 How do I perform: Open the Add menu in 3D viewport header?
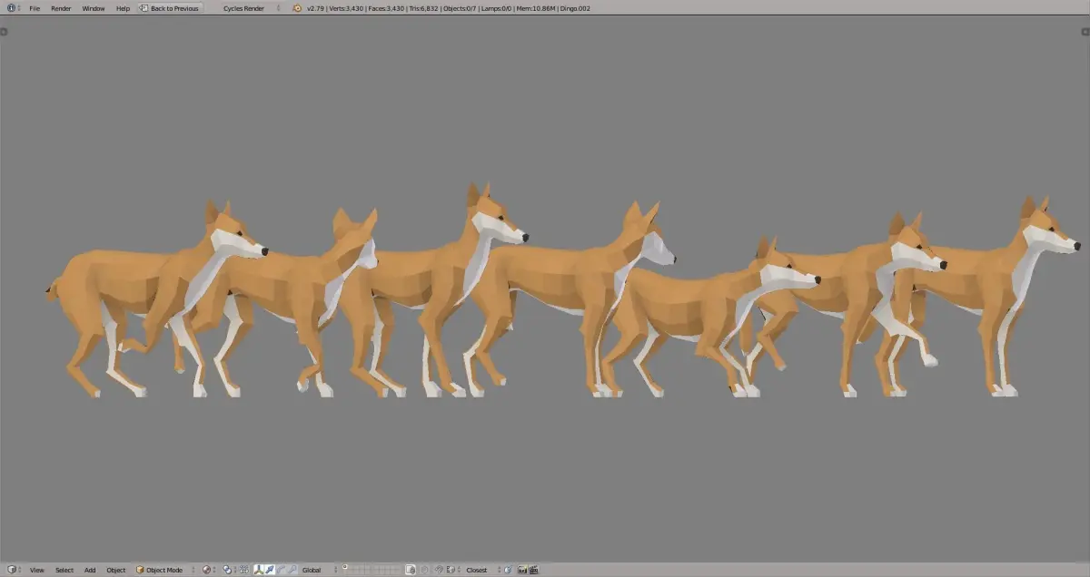pyautogui.click(x=90, y=570)
